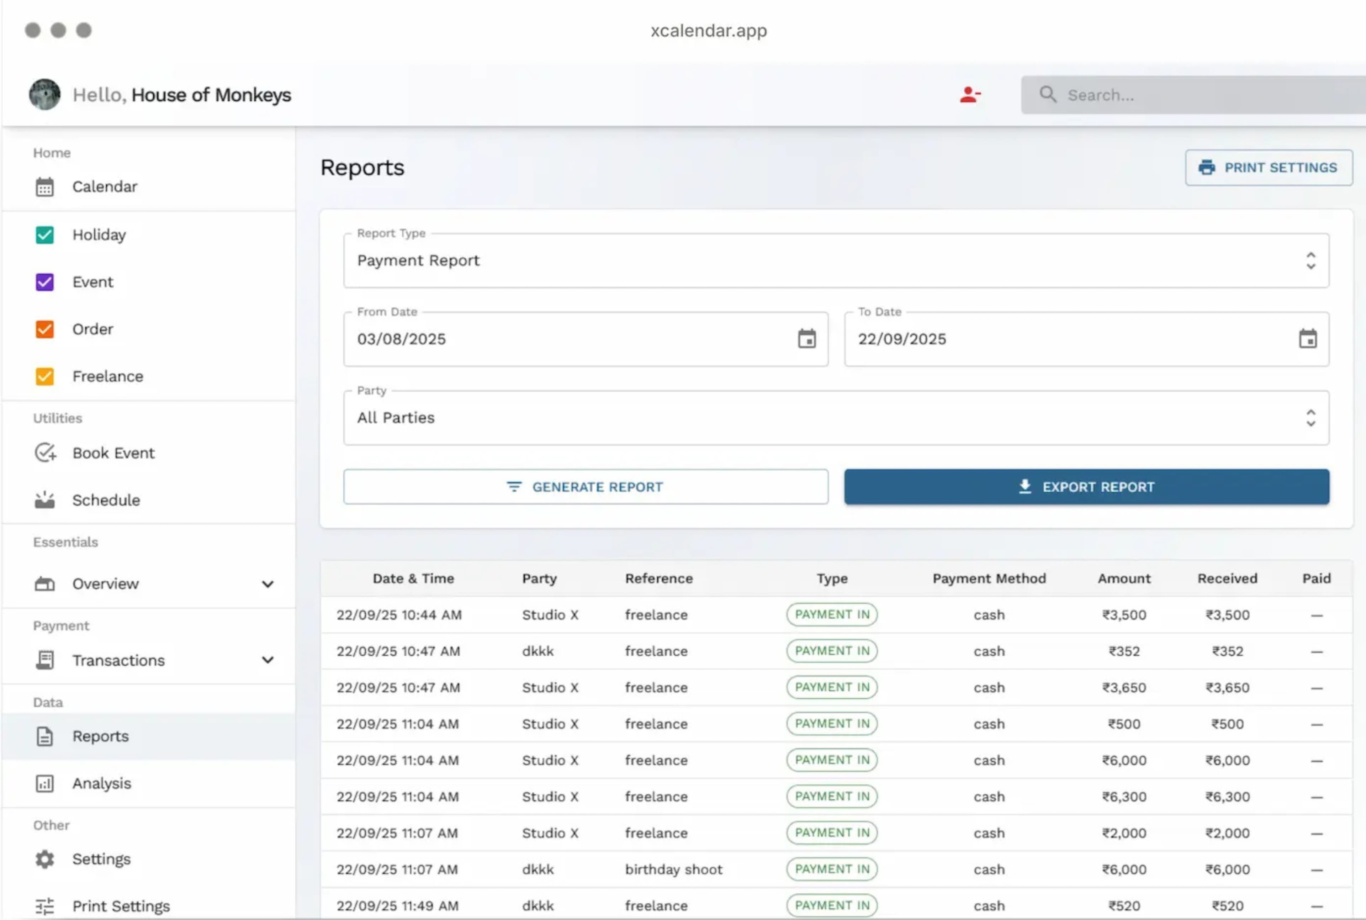The width and height of the screenshot is (1366, 920).
Task: Click the Book Event icon
Action: [x=45, y=453]
